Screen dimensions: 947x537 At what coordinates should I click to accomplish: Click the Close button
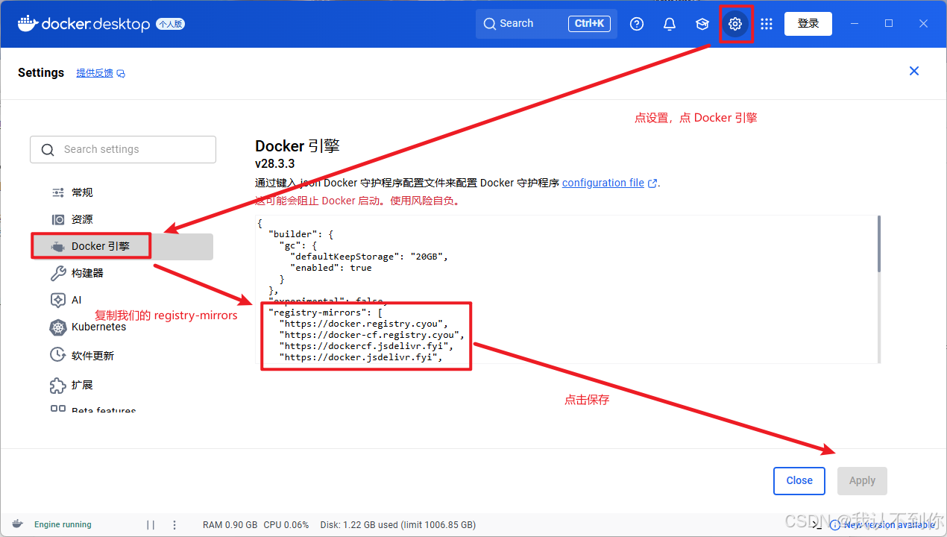pos(799,481)
